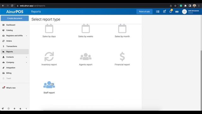
Task: Select Reports in the sidebar
Action: [x=15, y=52]
